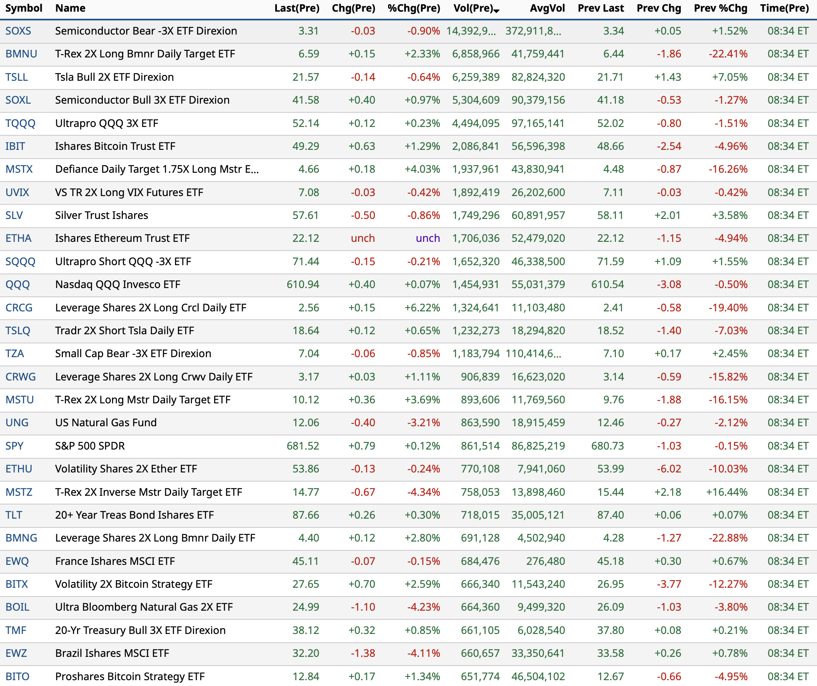Open the SOXS ticker link
This screenshot has width=817, height=686.
coord(18,31)
